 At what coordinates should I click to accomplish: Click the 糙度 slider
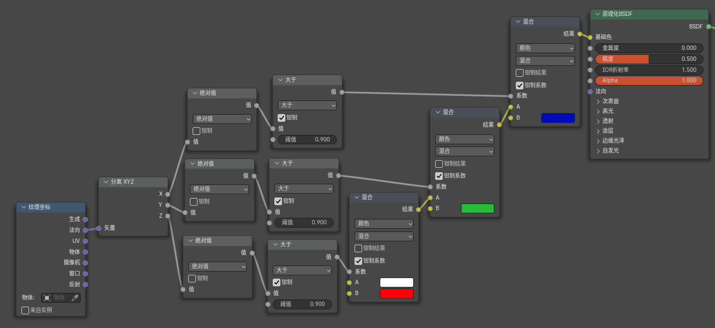click(x=649, y=59)
